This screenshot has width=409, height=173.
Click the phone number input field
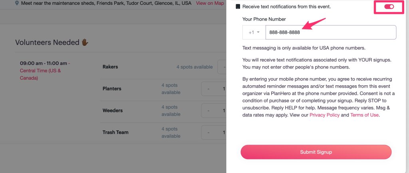tap(331, 32)
